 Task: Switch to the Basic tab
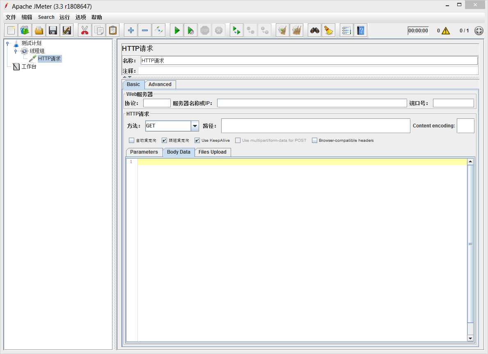pyautogui.click(x=133, y=84)
